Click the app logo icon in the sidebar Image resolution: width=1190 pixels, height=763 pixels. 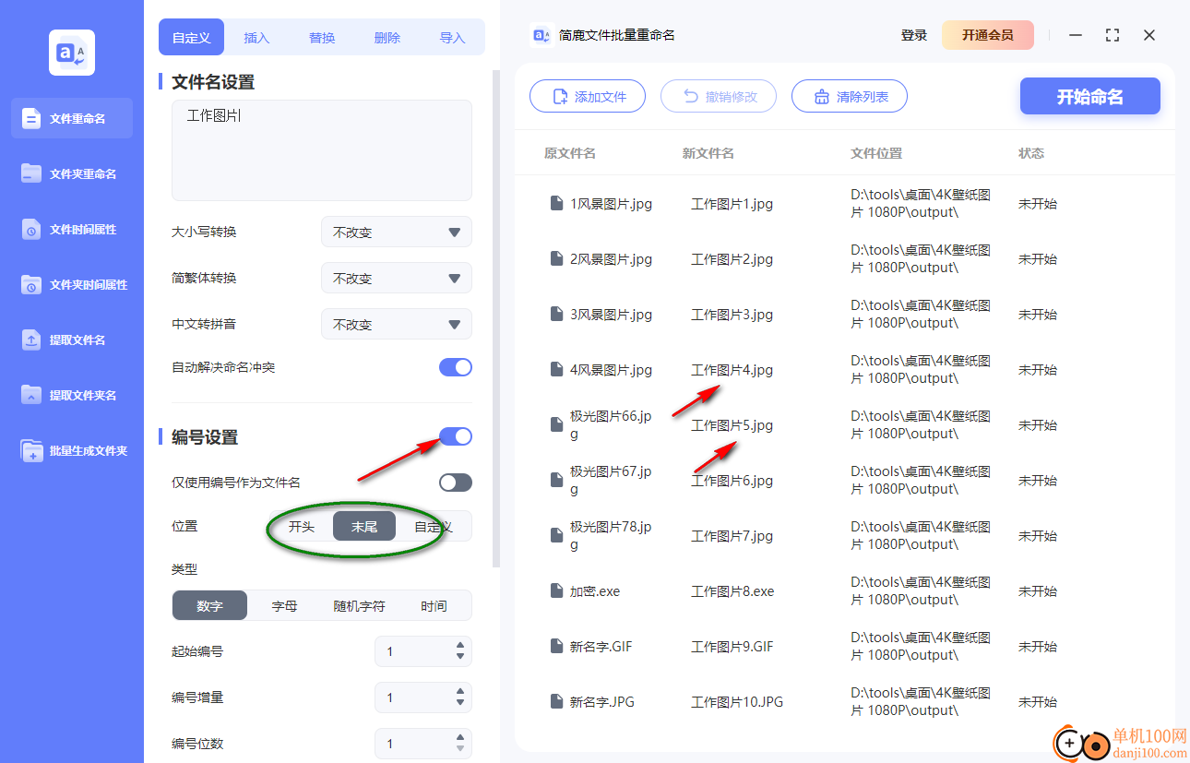point(72,53)
